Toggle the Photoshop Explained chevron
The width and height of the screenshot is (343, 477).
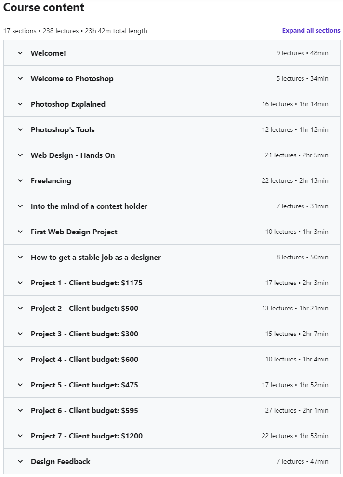20,104
